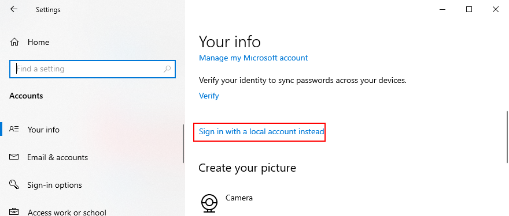Click the Camera option label
The image size is (509, 216).
click(x=239, y=198)
